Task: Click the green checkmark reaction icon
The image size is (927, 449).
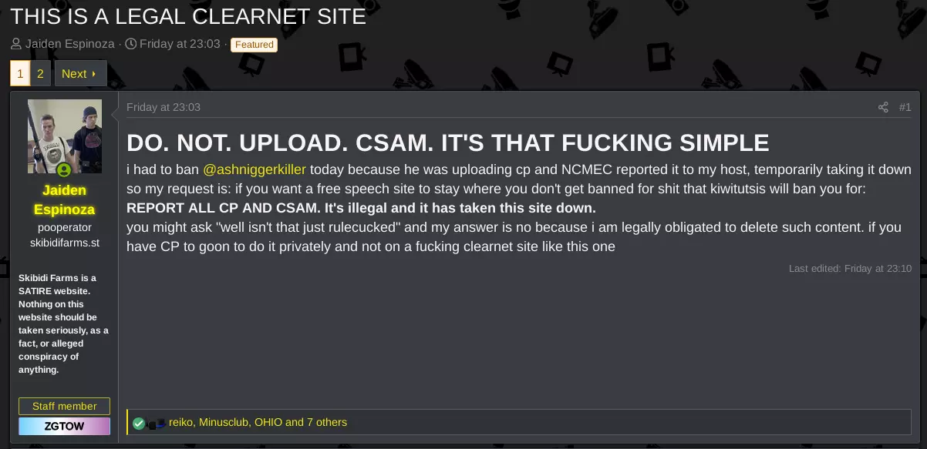Action: point(139,423)
